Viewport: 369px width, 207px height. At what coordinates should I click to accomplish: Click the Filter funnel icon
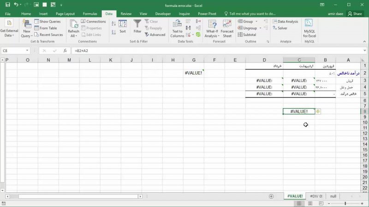point(137,24)
